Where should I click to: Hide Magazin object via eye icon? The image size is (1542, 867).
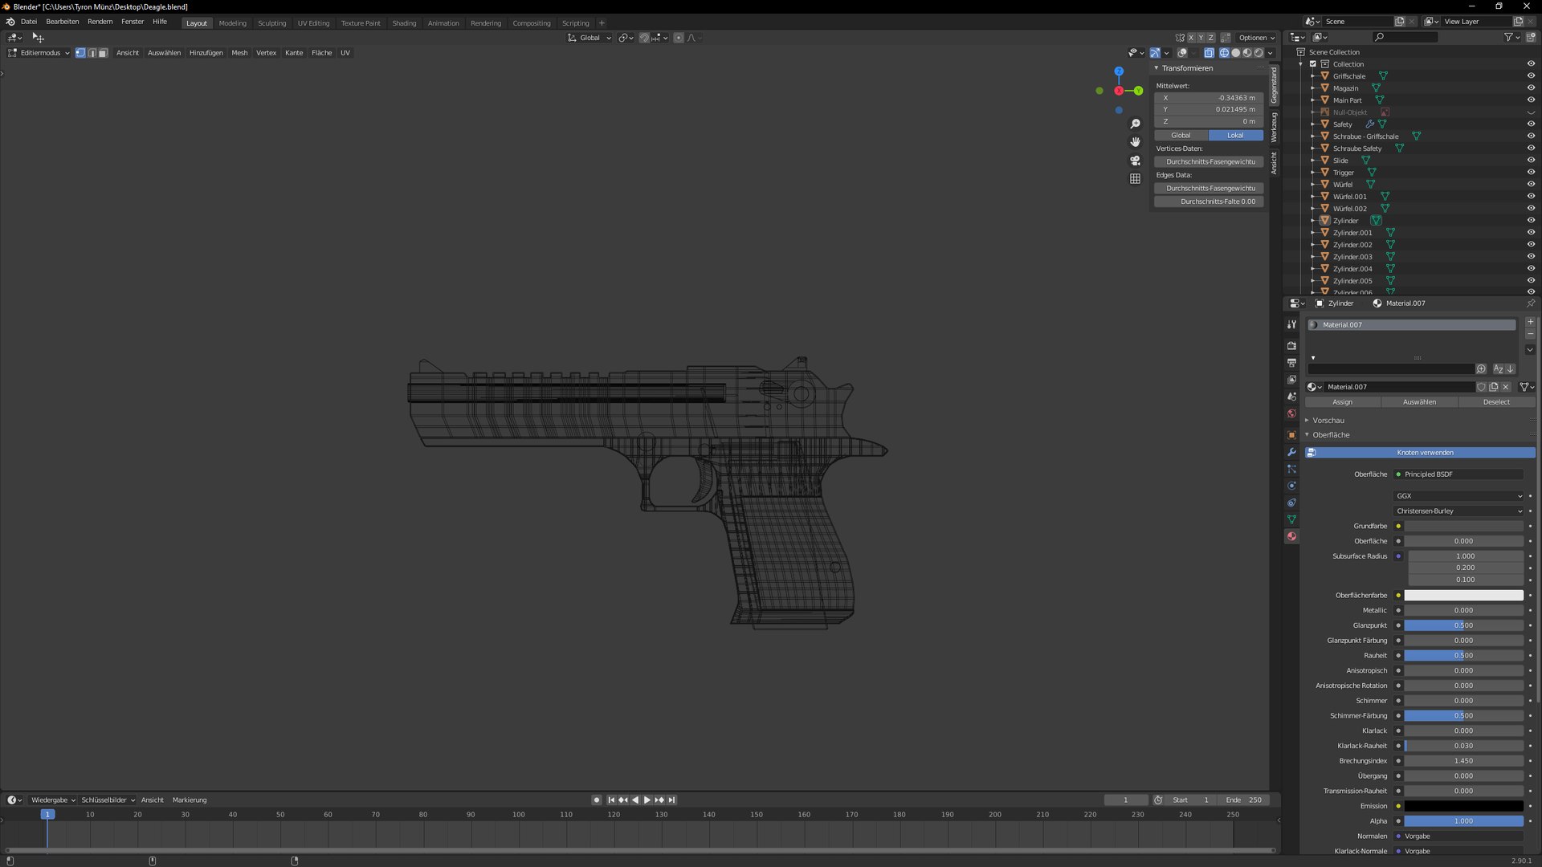(x=1531, y=88)
